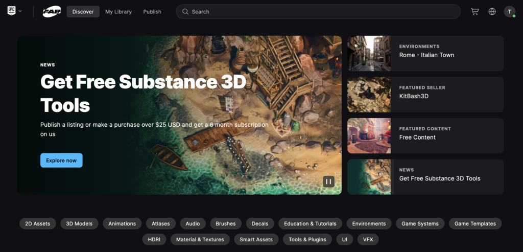Expand the Epic Games dropdown chevron
Viewport: 523px width, 252px height.
(x=20, y=11)
